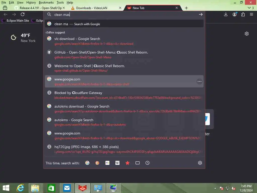Image resolution: width=257 pixels, height=193 pixels.
Task: Show hidden system tray icons
Action: click(x=215, y=188)
